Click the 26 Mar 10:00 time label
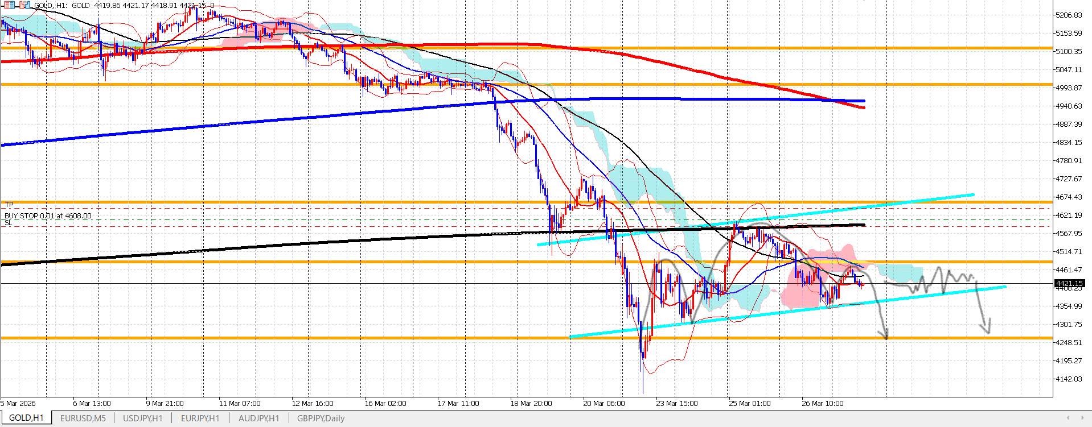Viewport: 1092px width, 427px height. (822, 404)
